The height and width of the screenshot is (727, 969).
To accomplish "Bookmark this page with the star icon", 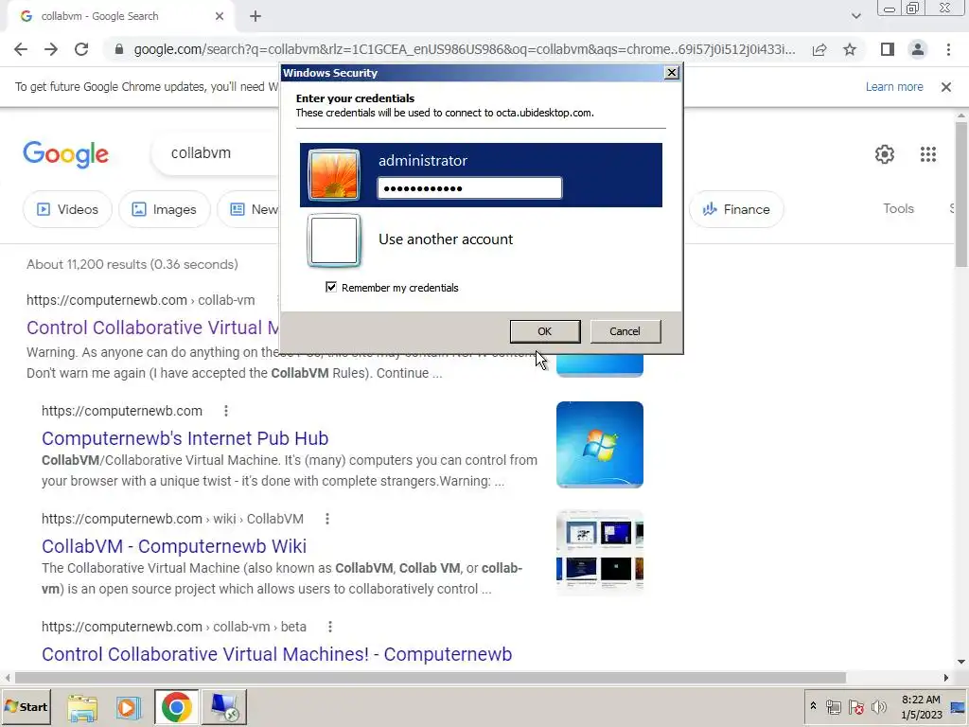I will tap(850, 49).
